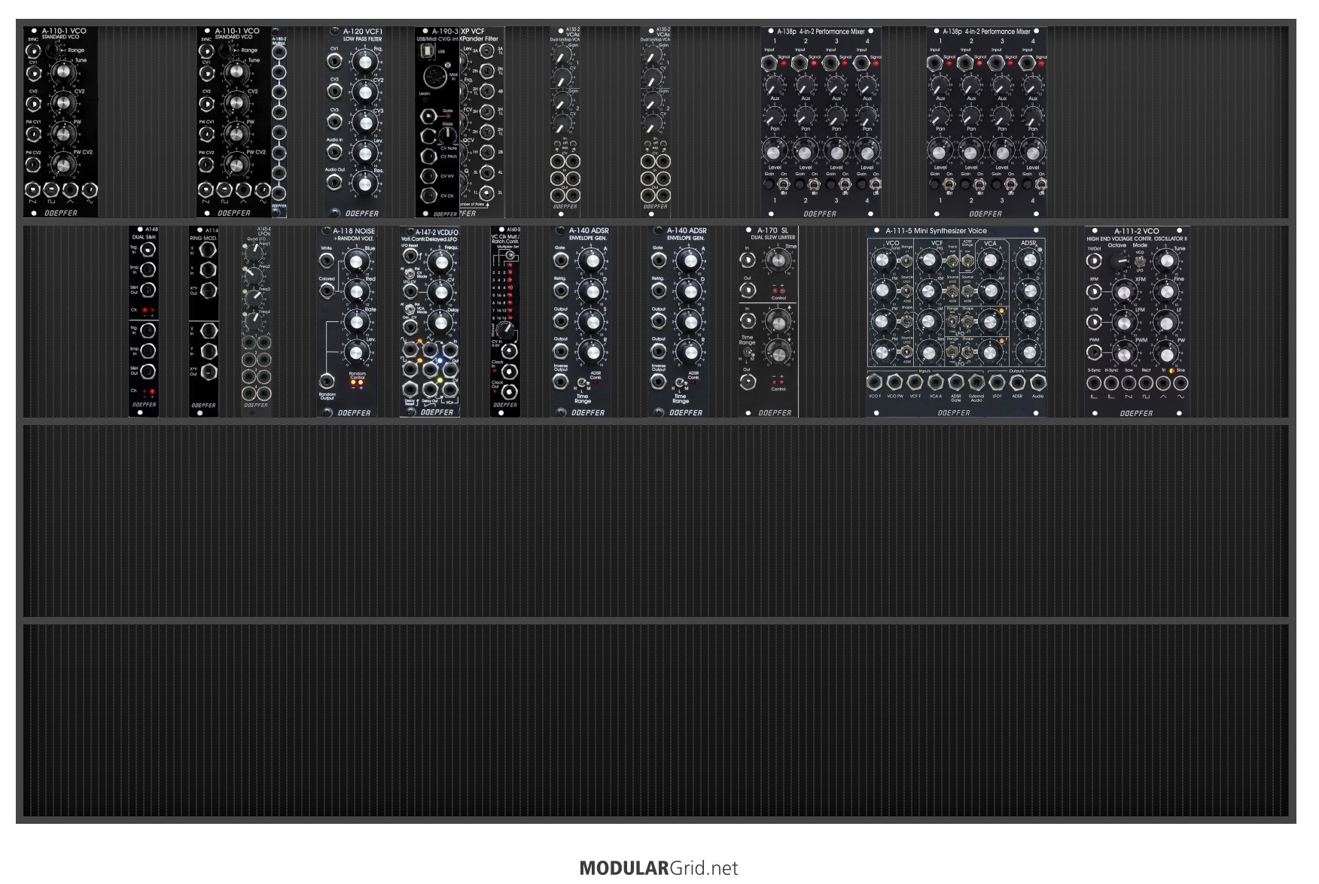The image size is (1319, 884).
Task: Click the Frequ knob on A-147-2 VCDLFO
Action: 441,261
